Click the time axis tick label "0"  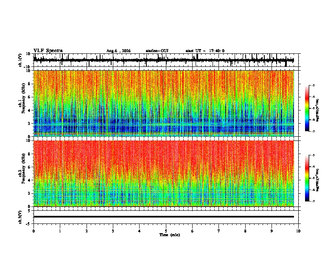tap(34, 231)
